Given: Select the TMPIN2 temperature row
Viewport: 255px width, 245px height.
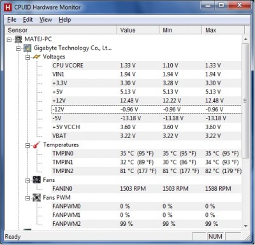Looking at the screenshot, I should coord(146,171).
